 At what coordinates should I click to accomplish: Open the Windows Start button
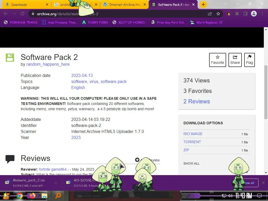click(6, 196)
